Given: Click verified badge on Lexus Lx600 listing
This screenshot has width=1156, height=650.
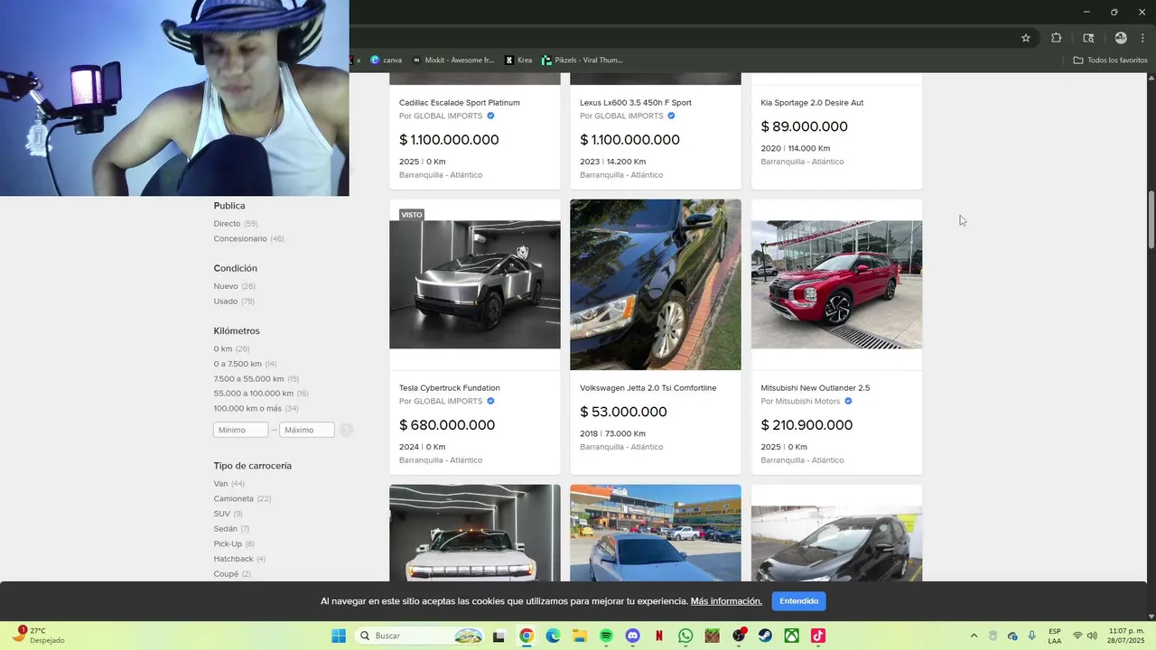Looking at the screenshot, I should coord(671,116).
